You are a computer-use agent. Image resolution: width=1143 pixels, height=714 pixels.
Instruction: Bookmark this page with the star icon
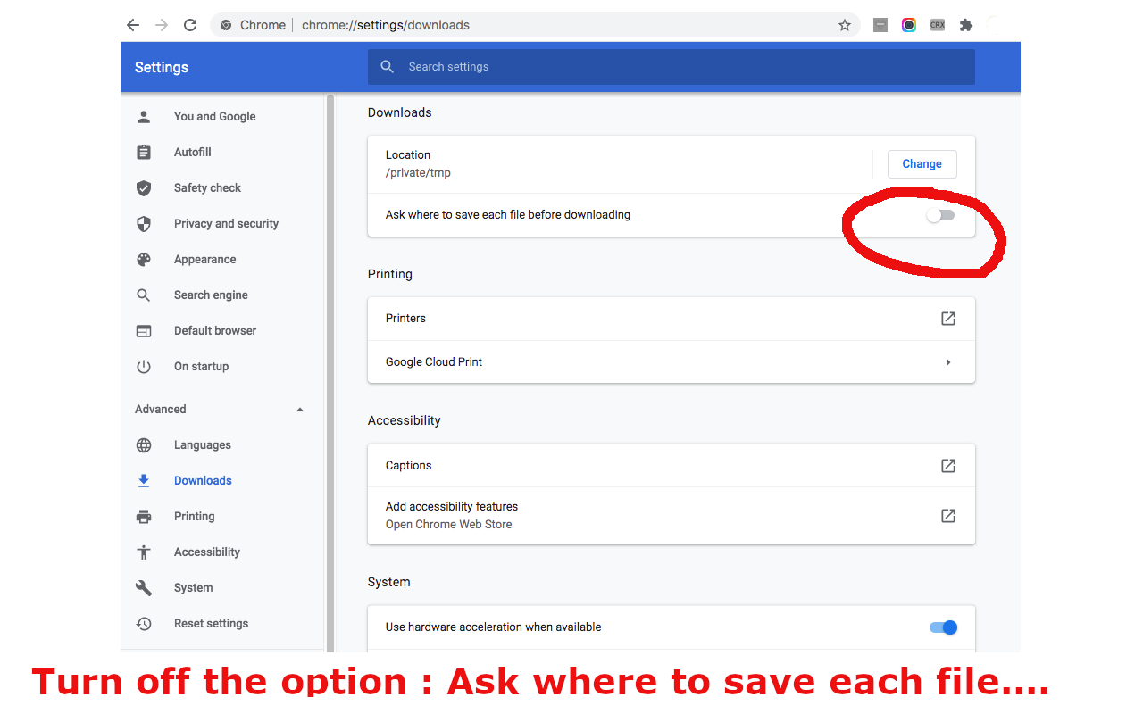point(845,25)
